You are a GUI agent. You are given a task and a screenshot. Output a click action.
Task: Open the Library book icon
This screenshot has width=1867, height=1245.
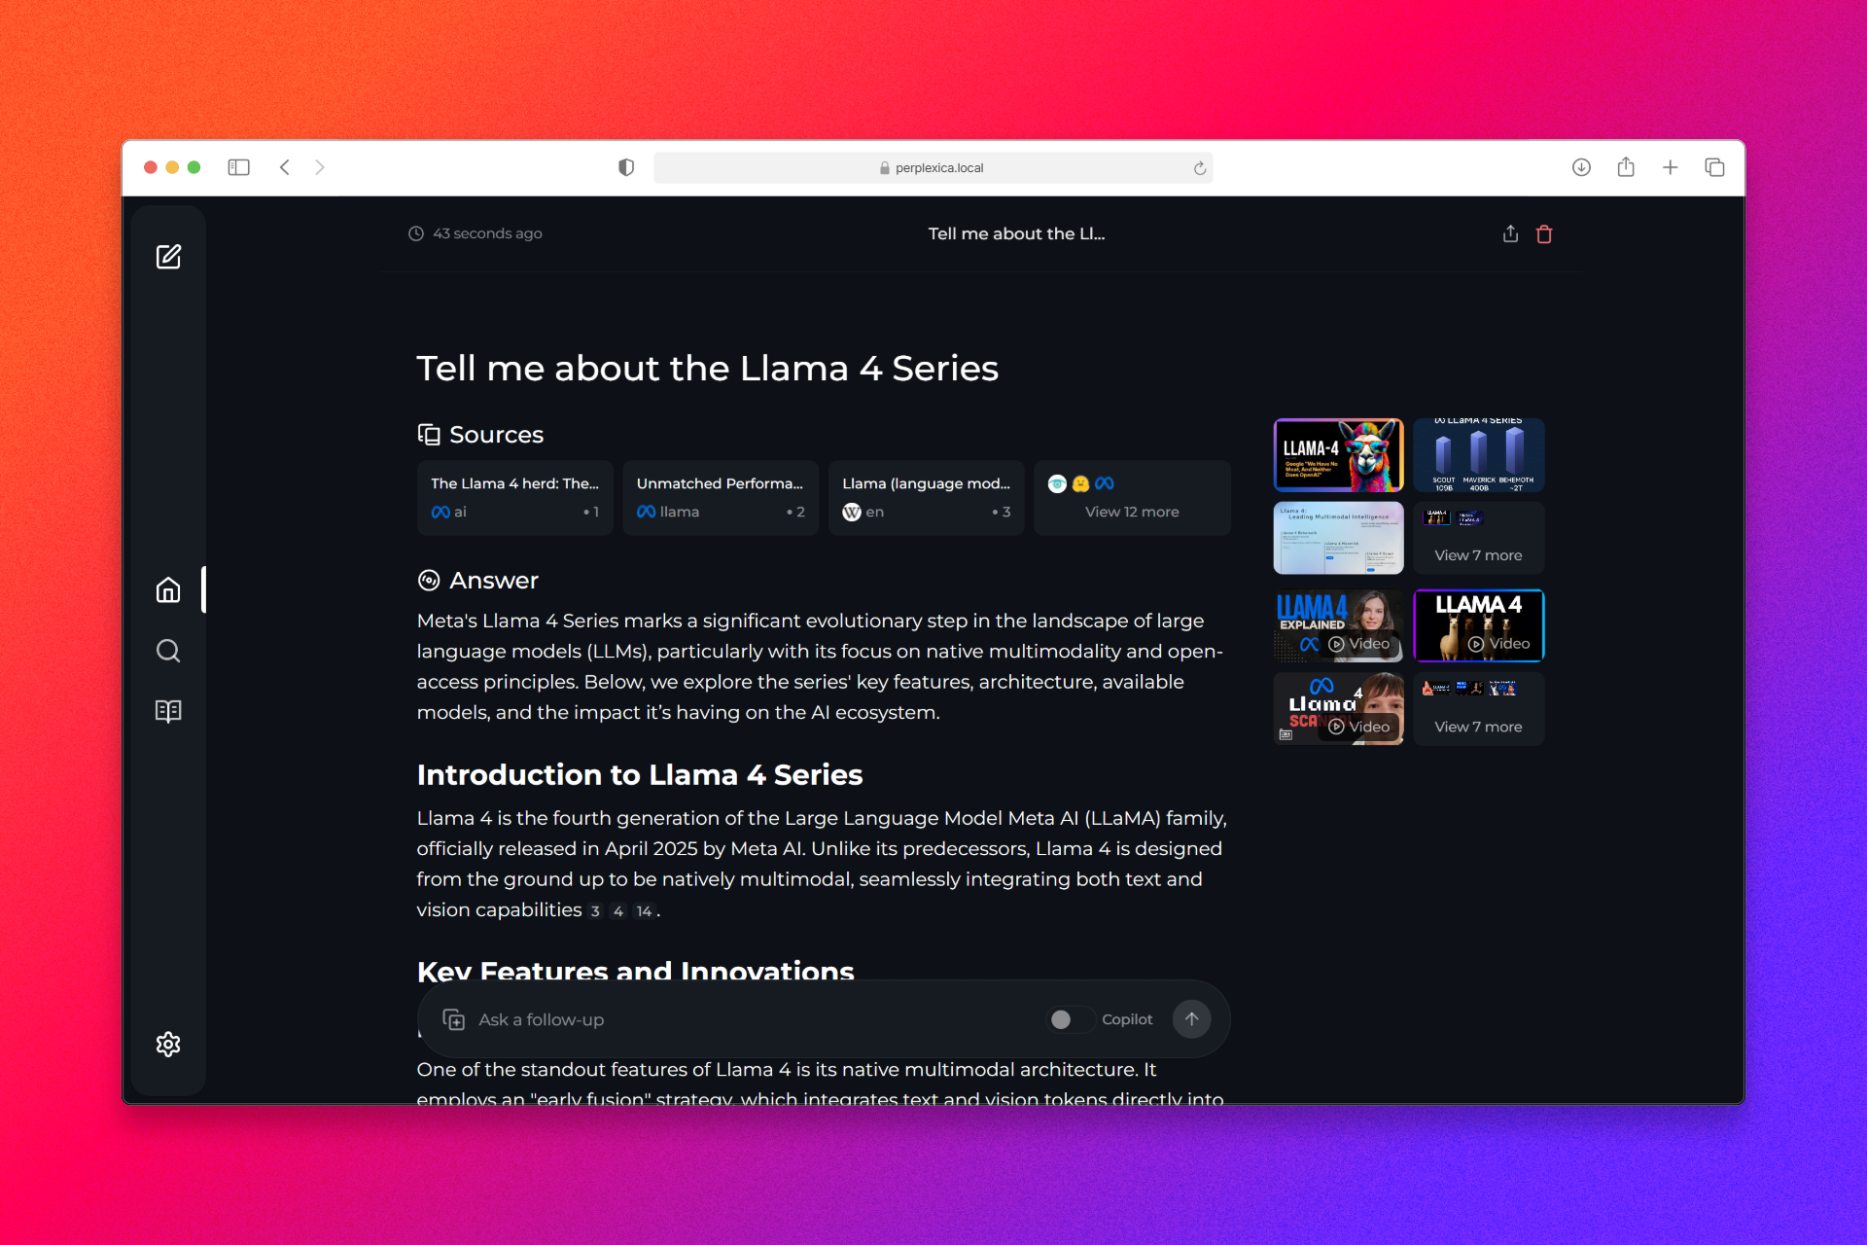[x=168, y=711]
